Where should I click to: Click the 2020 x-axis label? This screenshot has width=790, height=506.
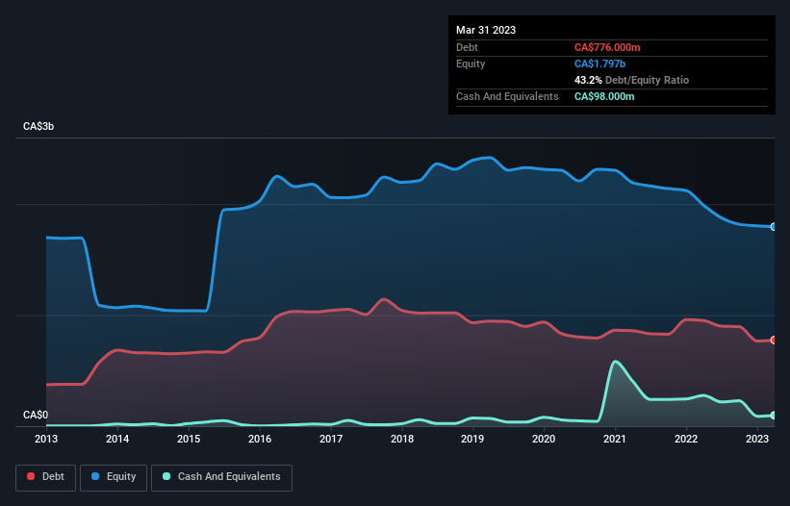[544, 439]
